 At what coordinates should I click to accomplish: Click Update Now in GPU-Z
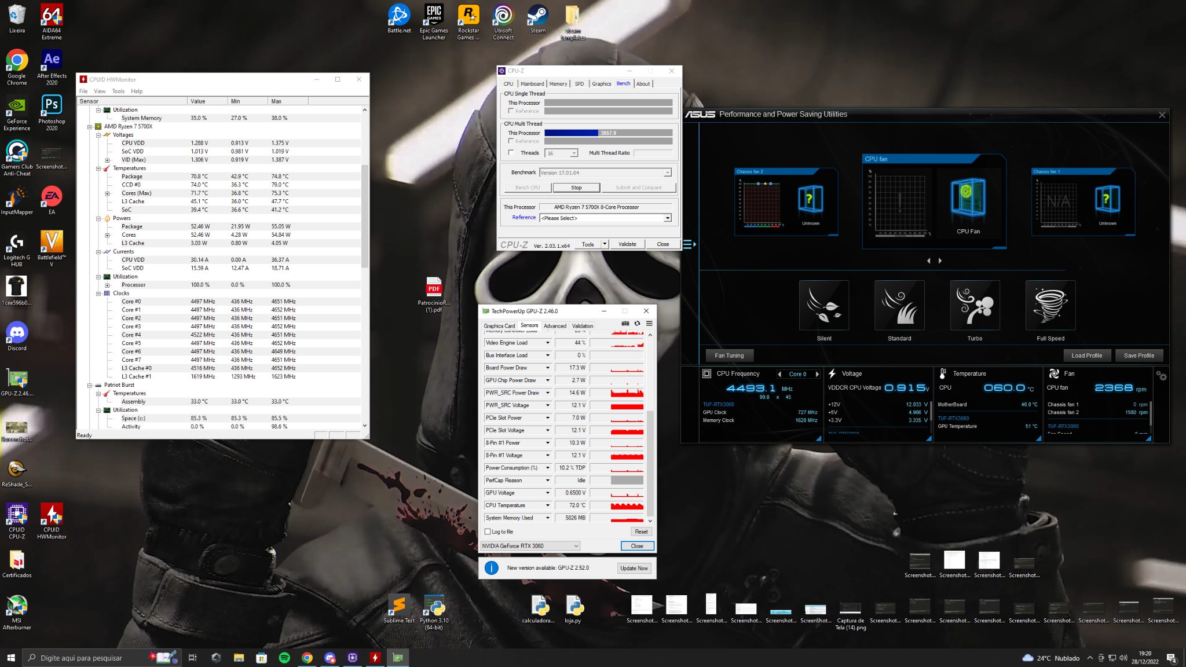pyautogui.click(x=634, y=568)
